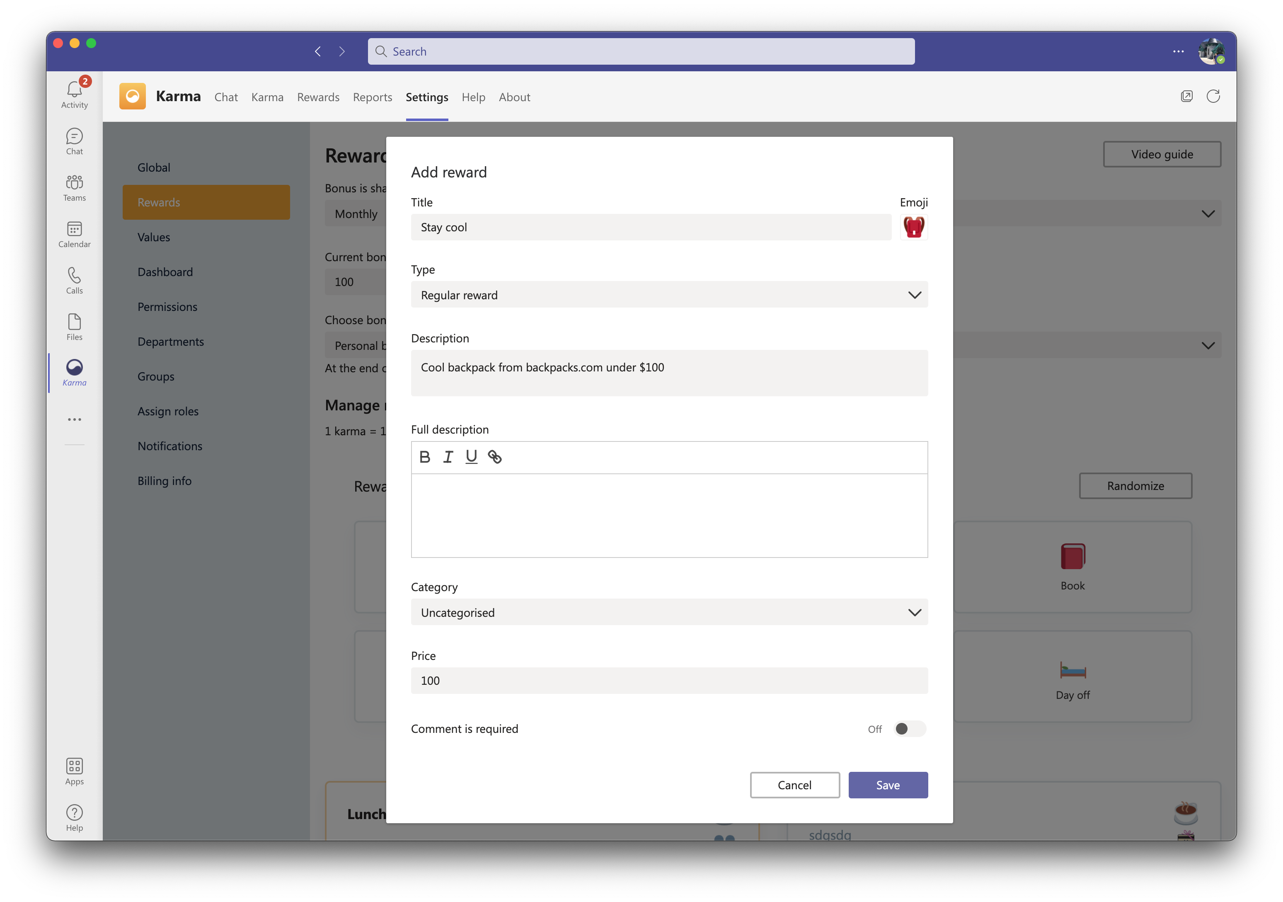This screenshot has height=902, width=1283.
Task: Toggle italic formatting in full description
Action: coord(448,457)
